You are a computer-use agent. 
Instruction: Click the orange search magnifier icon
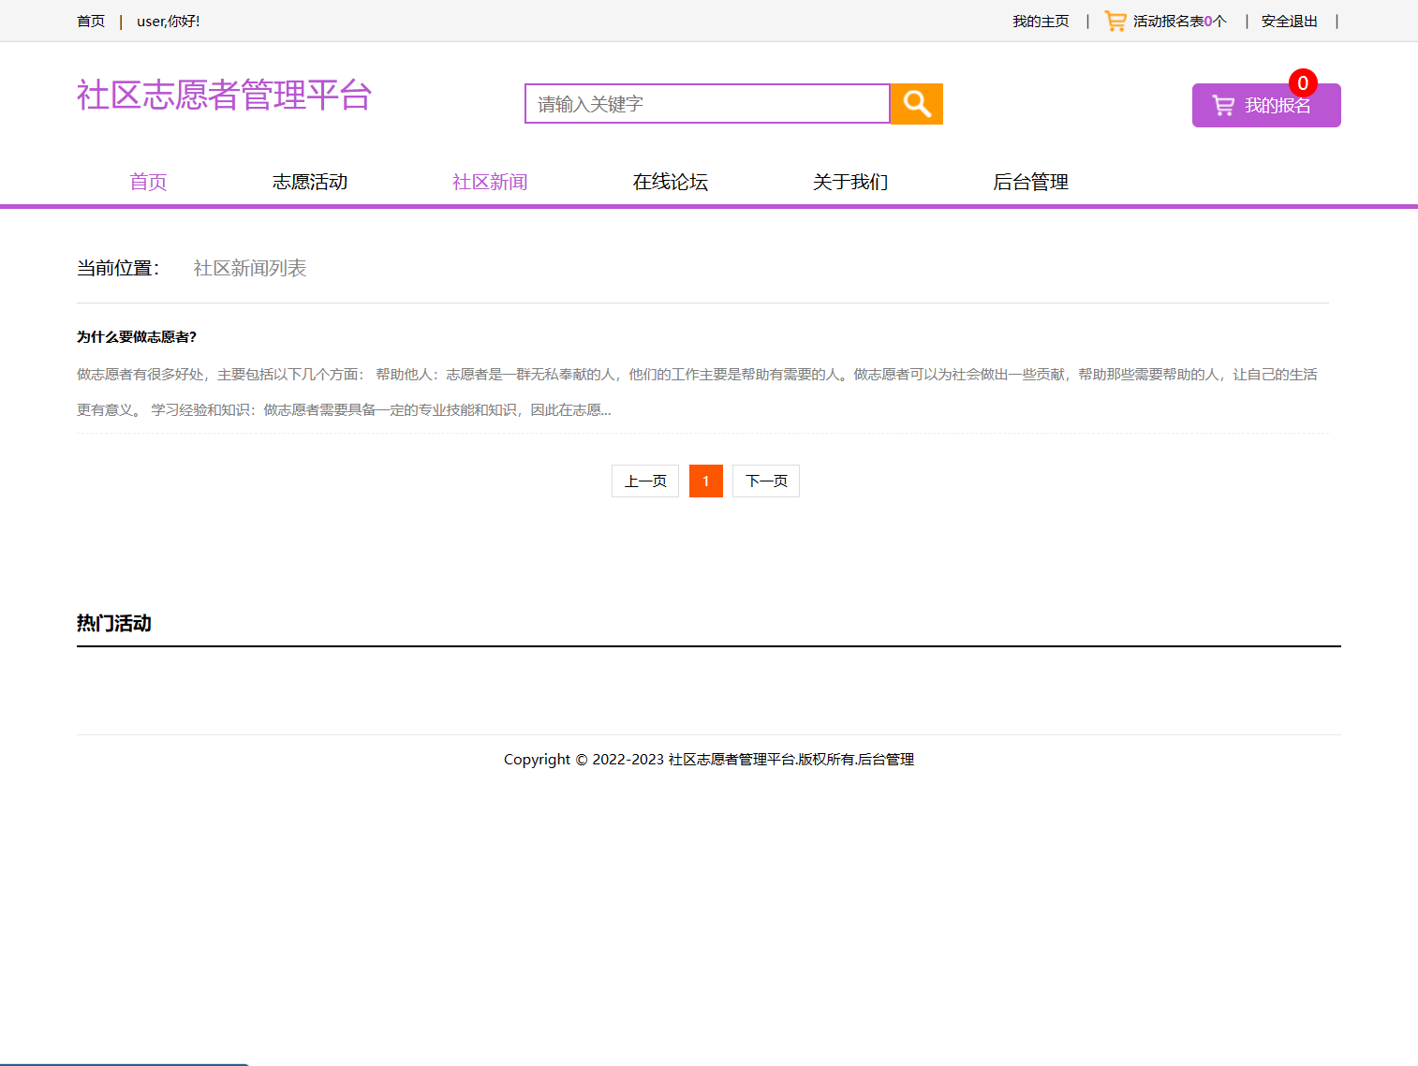(916, 104)
